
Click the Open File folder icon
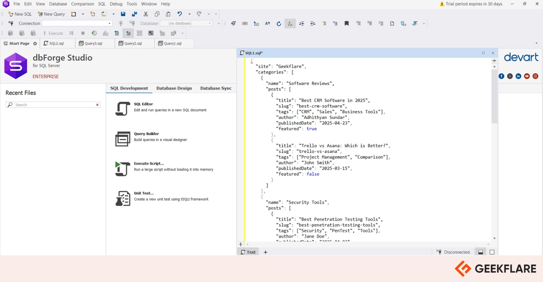[104, 14]
